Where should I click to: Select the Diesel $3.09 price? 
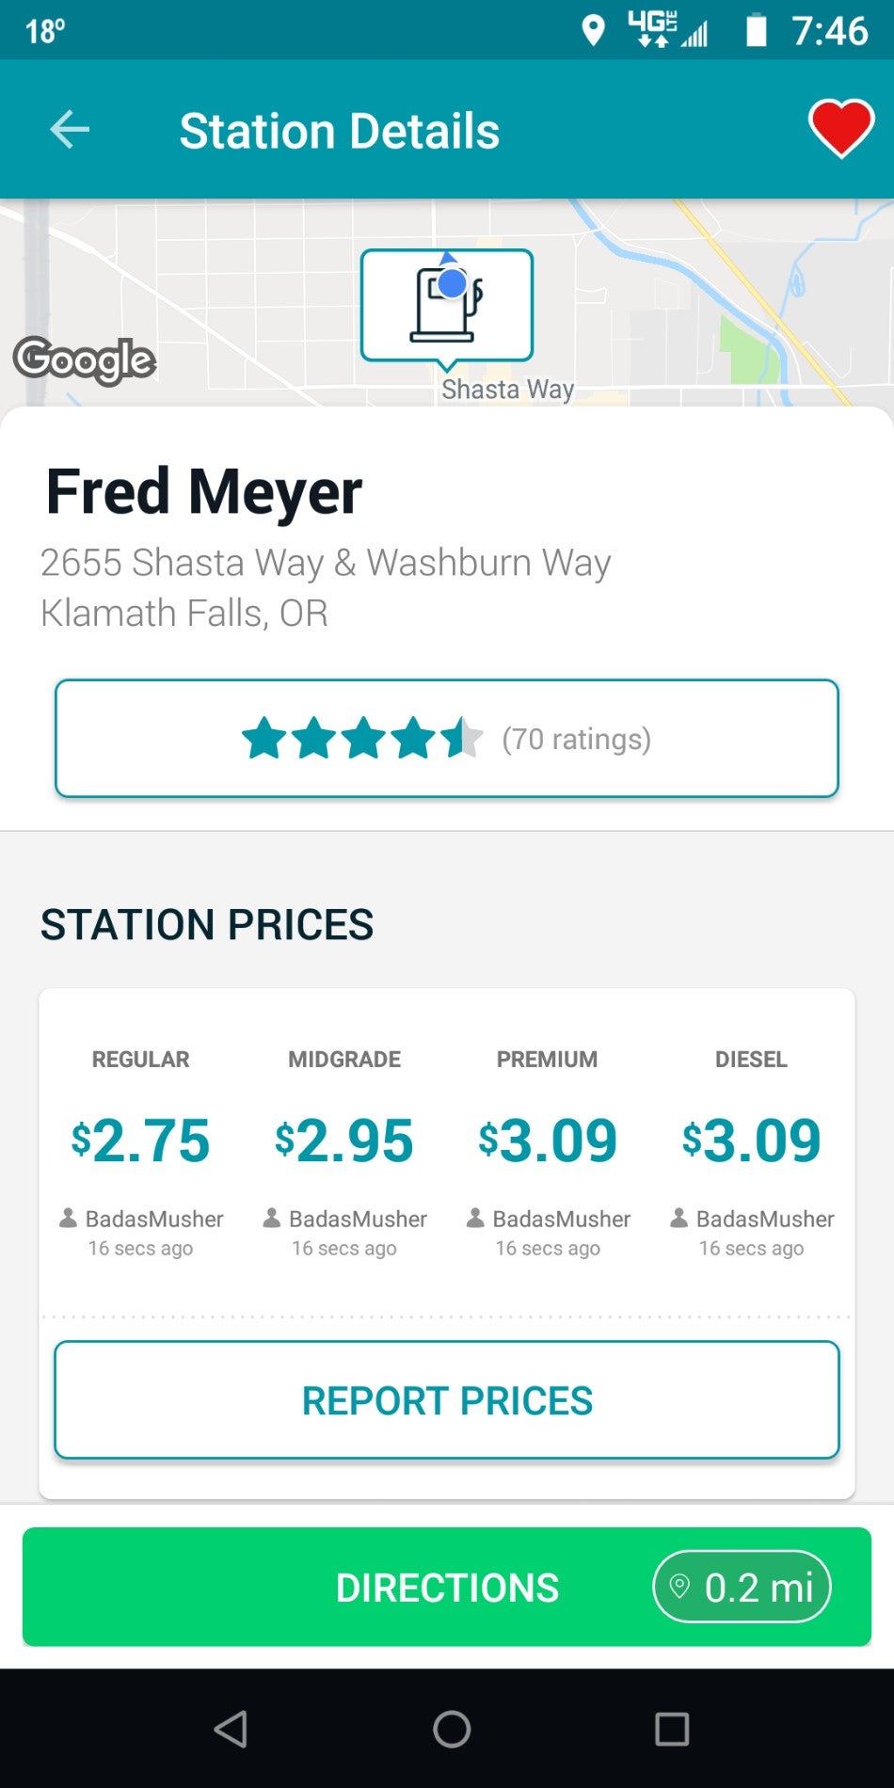(751, 1141)
